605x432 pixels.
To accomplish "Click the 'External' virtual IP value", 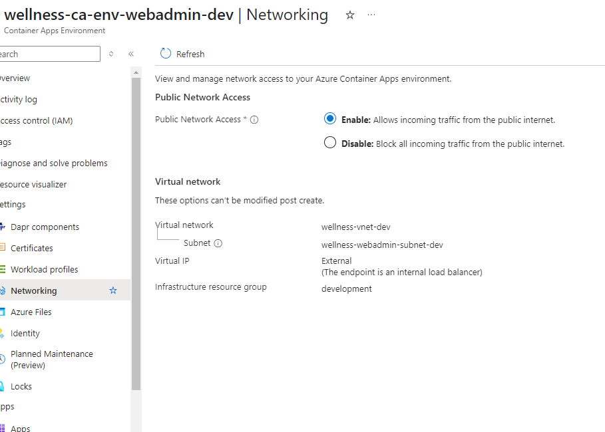I will [x=337, y=261].
